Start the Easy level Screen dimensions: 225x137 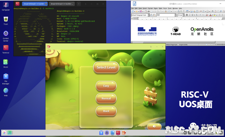[106, 86]
